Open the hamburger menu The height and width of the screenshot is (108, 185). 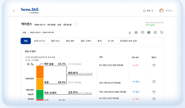(x=14, y=11)
